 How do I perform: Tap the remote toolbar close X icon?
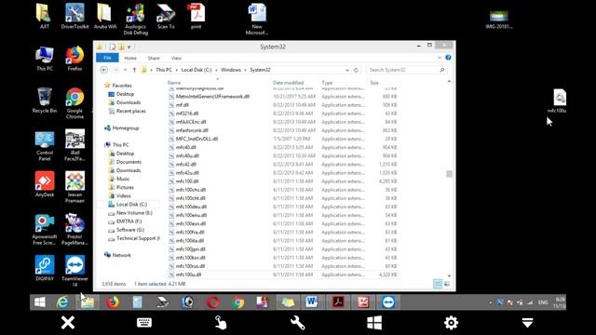[68, 323]
